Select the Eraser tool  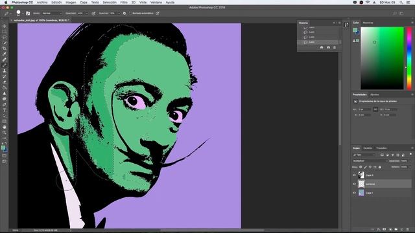[5, 82]
